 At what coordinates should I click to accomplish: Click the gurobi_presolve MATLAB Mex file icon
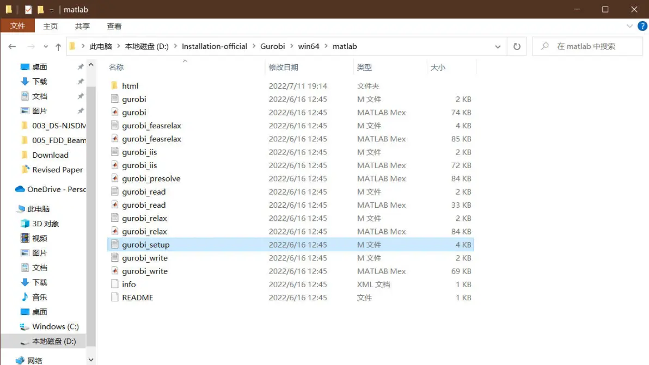[115, 178]
